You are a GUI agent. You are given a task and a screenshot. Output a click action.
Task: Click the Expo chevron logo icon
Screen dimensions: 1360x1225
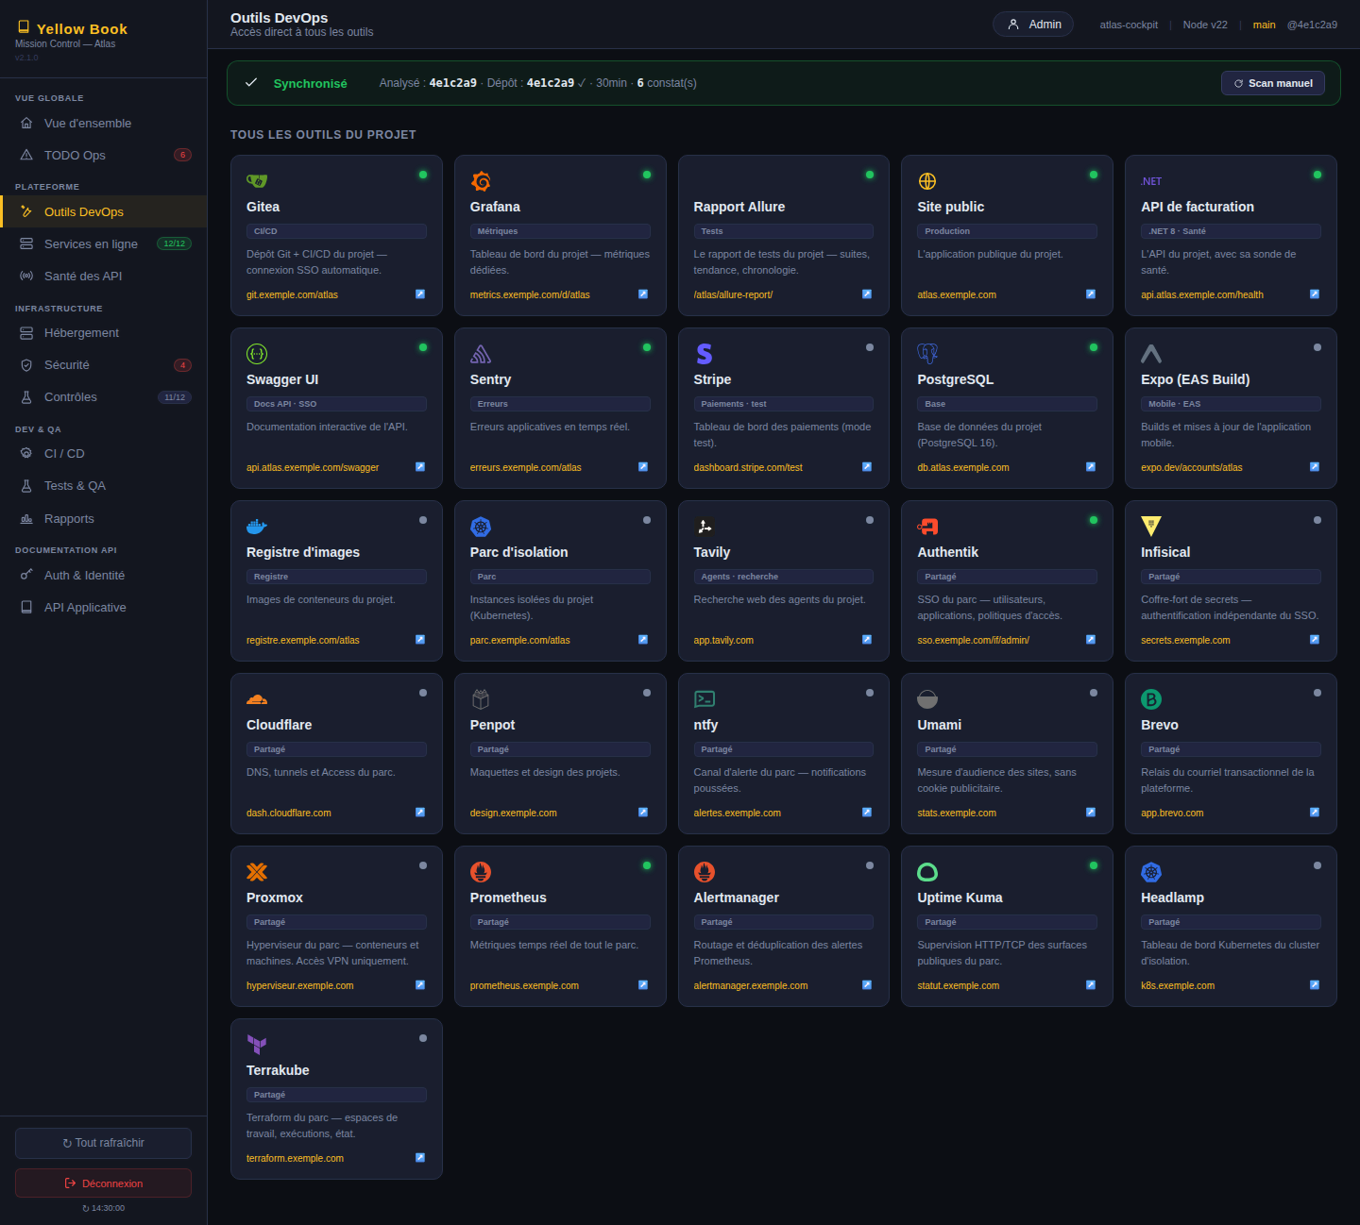pos(1151,354)
